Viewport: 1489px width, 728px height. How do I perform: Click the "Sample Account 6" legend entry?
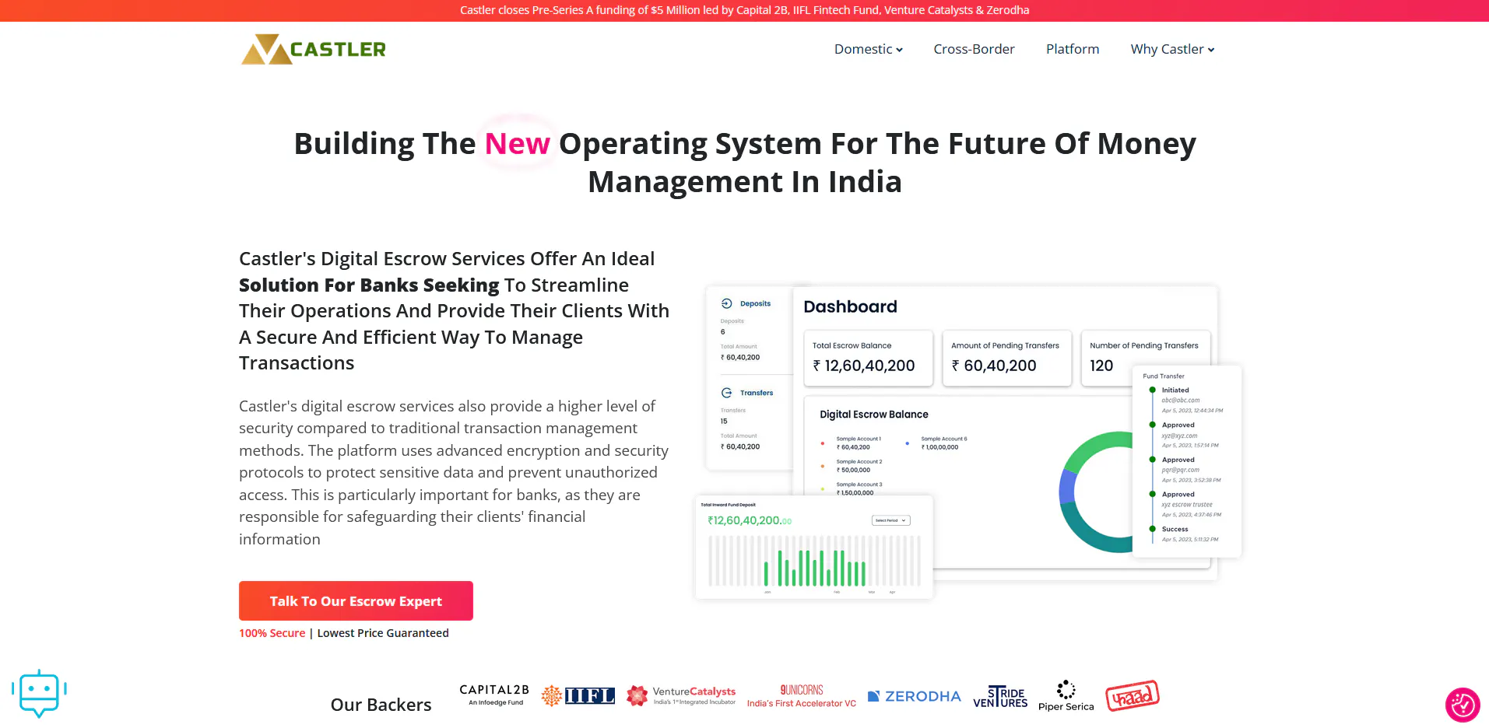coord(944,439)
